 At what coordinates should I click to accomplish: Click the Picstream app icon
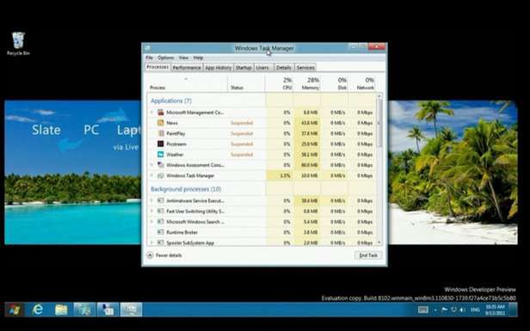161,144
